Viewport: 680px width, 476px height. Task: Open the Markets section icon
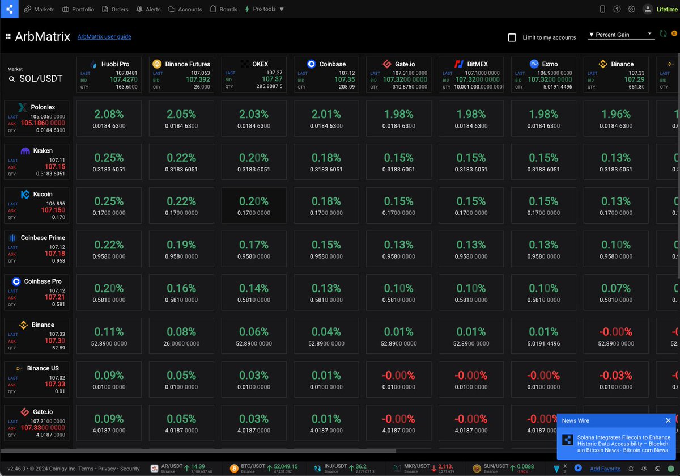(27, 9)
